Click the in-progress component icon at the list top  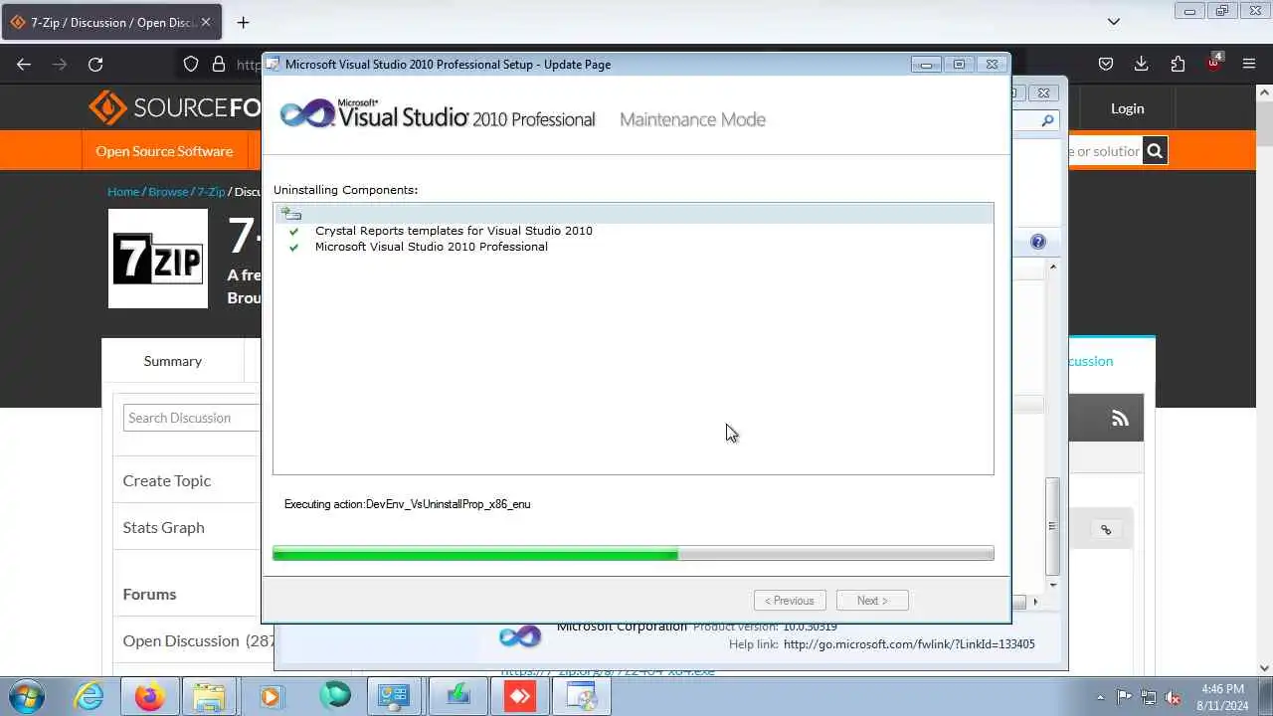291,213
